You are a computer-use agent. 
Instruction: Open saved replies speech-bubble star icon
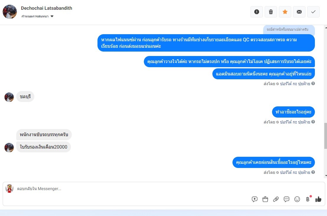(x=254, y=199)
